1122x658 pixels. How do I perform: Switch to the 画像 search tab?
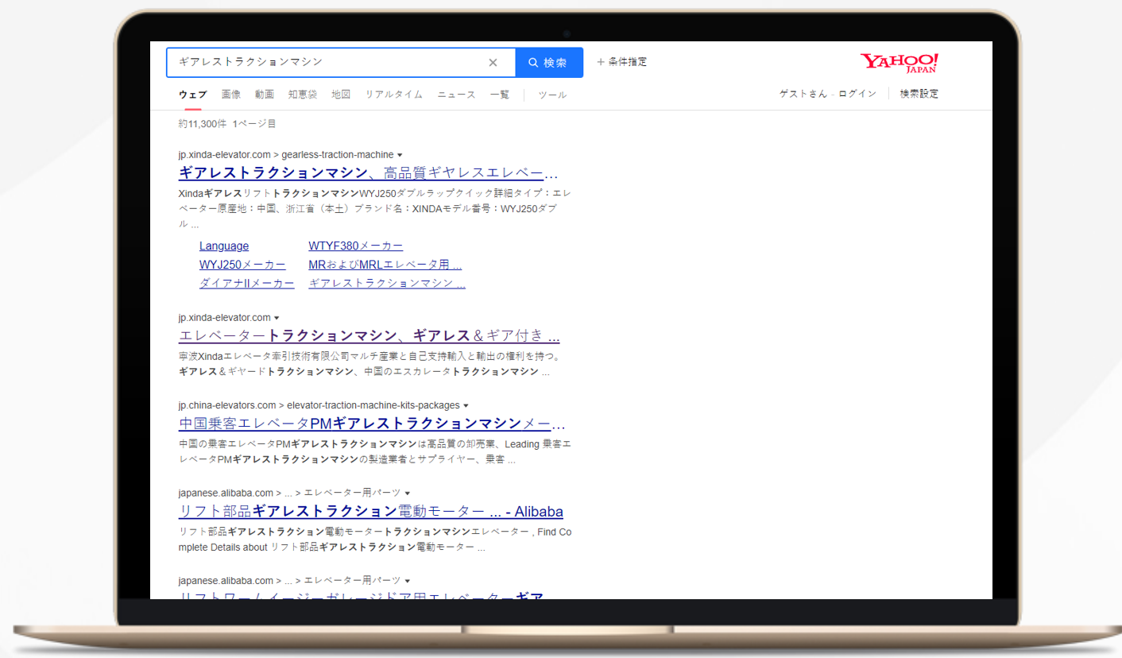click(230, 94)
